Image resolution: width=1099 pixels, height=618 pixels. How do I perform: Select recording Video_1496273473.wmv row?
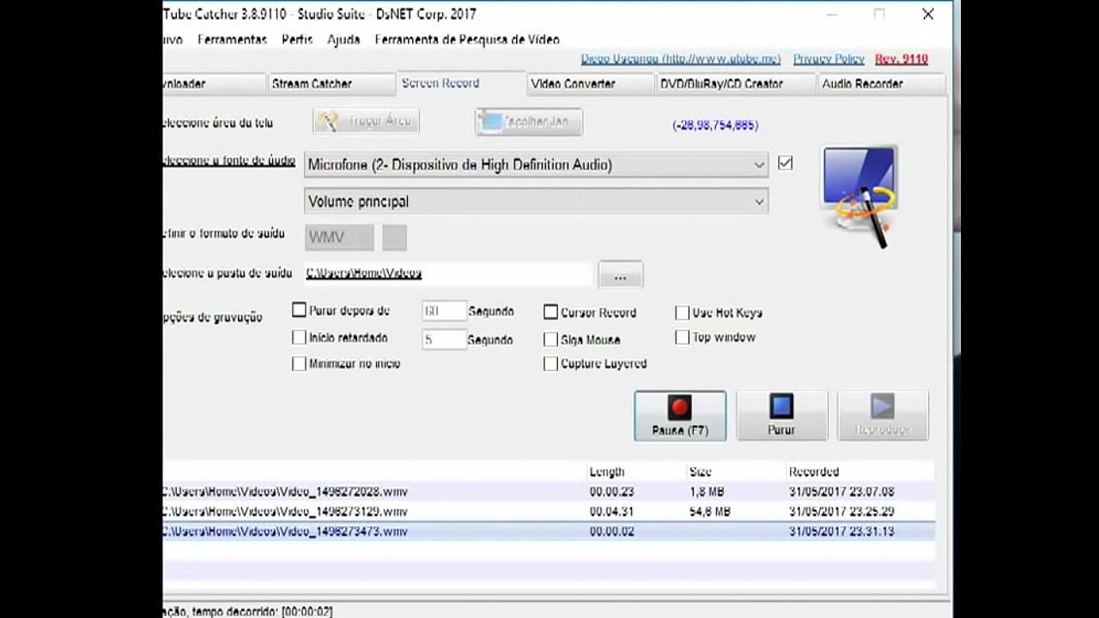click(548, 531)
